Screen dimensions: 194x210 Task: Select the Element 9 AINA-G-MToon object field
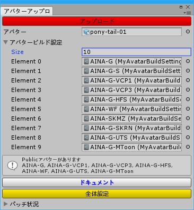(x=131, y=147)
